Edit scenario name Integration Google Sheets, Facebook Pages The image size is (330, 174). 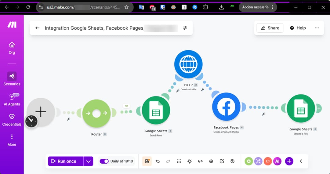pos(94,28)
